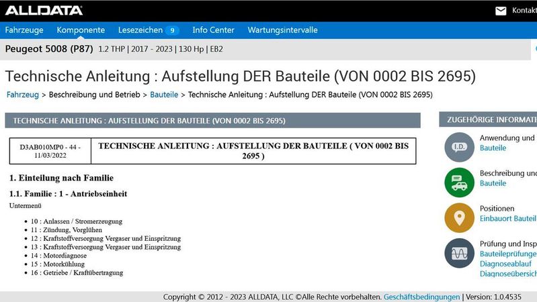537x302 pixels.
Task: Click the Lesezeichen count badge 9
Action: 172,30
